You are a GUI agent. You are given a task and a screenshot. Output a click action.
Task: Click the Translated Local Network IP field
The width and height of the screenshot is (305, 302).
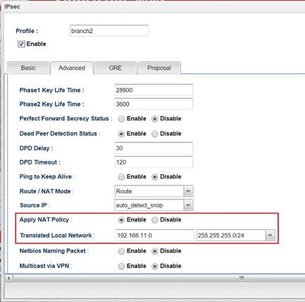pos(155,235)
